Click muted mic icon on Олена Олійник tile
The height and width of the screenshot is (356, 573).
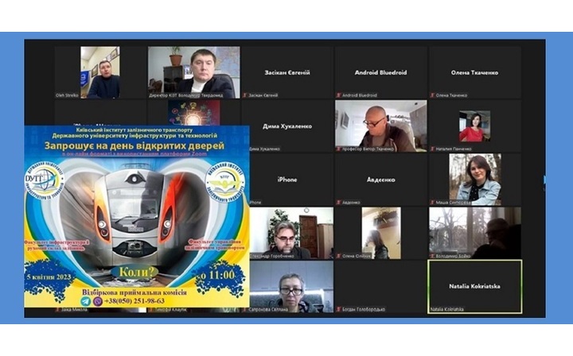tap(339, 256)
